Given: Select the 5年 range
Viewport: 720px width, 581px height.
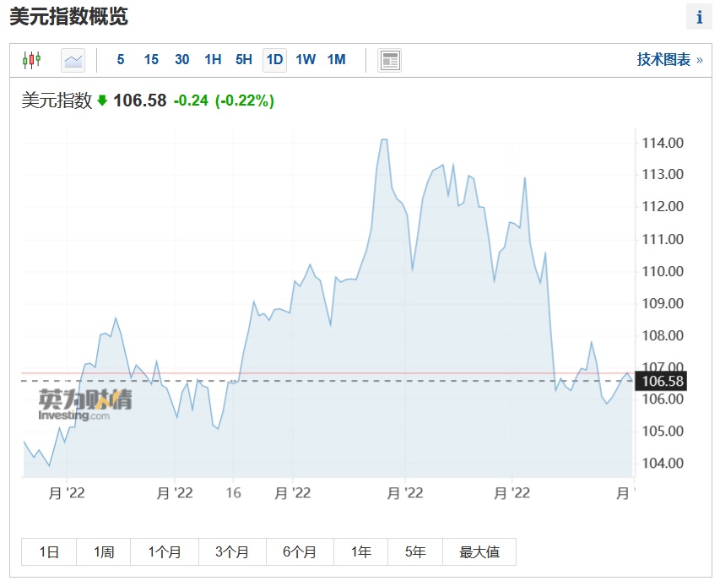Looking at the screenshot, I should (415, 552).
